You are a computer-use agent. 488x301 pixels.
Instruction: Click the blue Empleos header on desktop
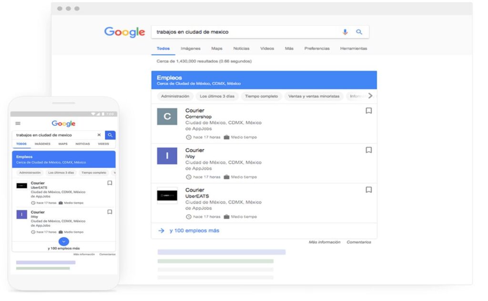pos(264,80)
